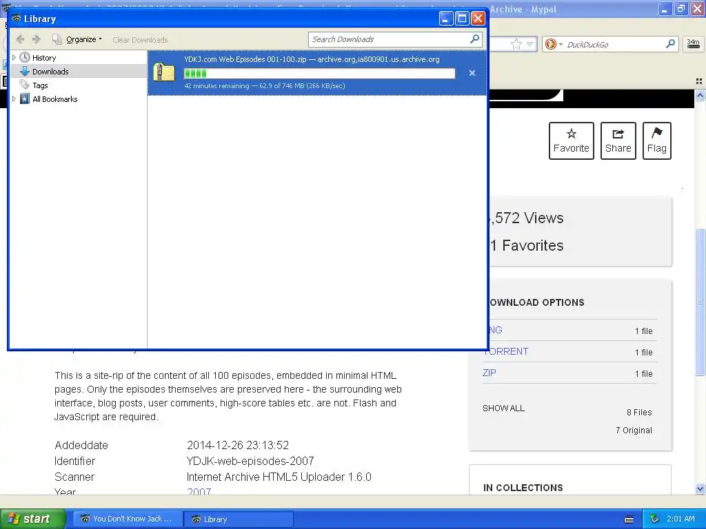Switch to Library taskbar window
This screenshot has height=529, width=706.
(x=239, y=519)
